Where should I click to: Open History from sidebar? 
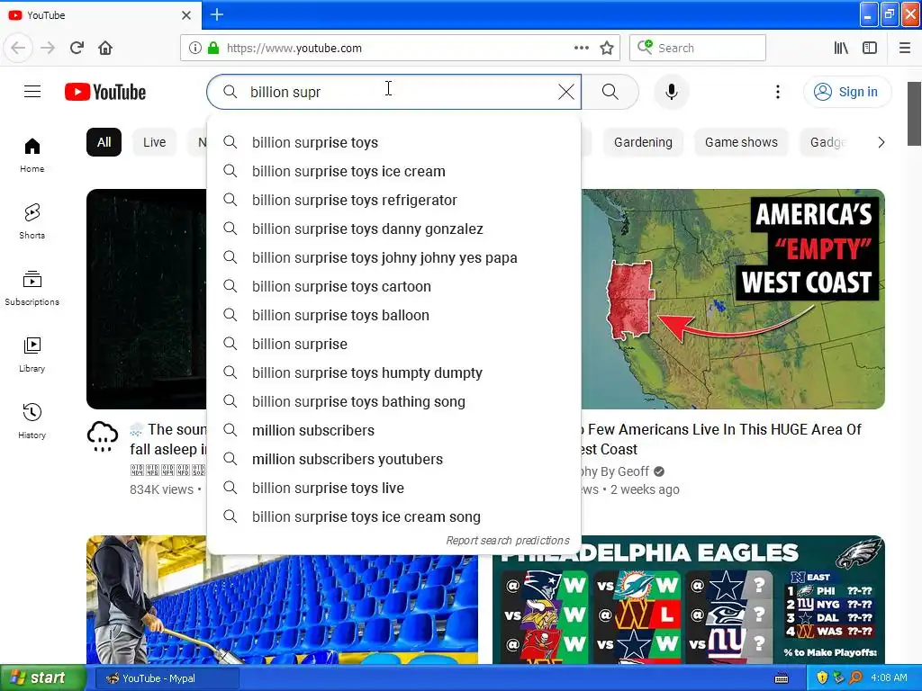click(x=32, y=421)
